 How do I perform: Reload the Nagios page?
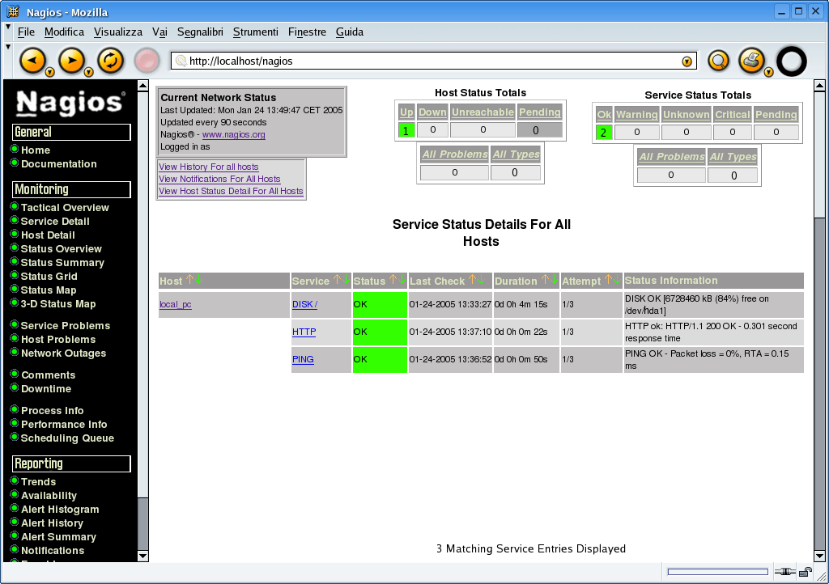[110, 61]
